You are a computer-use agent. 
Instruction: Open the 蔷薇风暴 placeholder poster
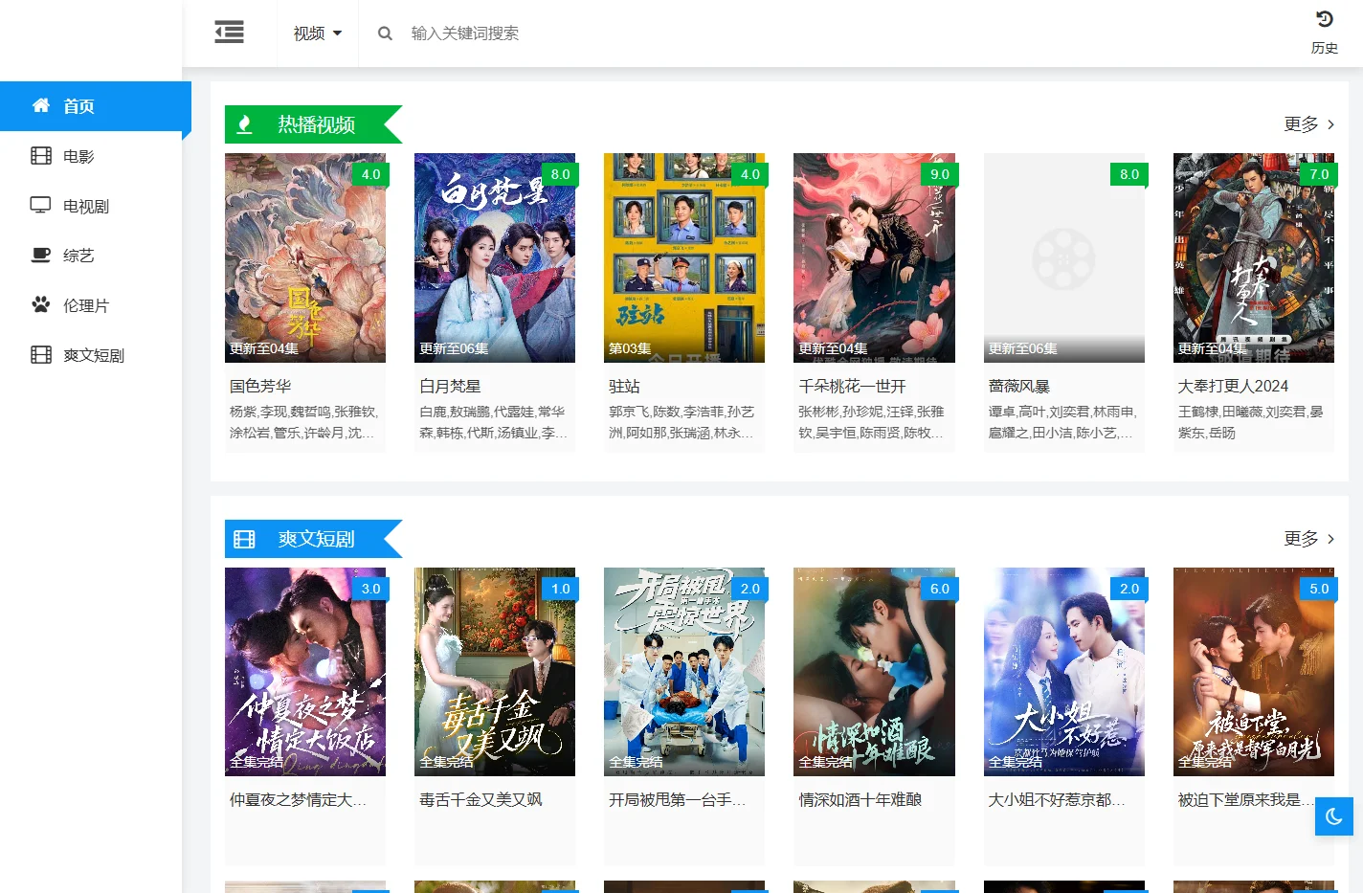click(x=1064, y=257)
